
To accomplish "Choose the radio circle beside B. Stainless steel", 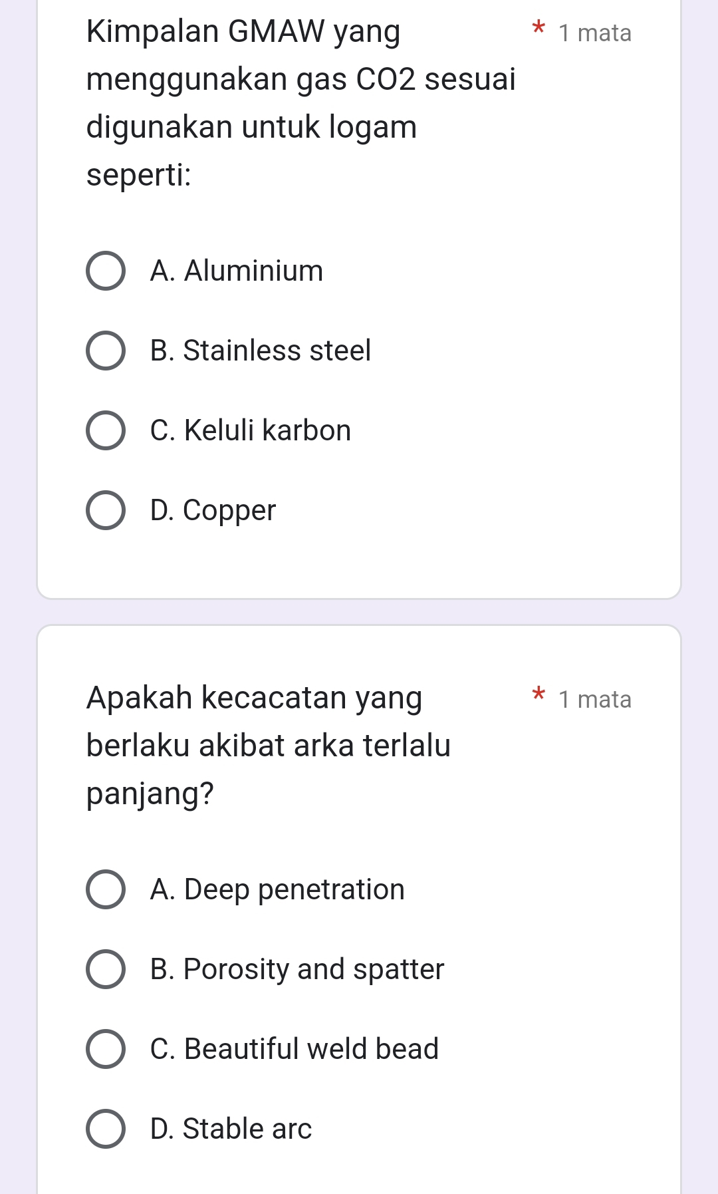I will tap(106, 351).
